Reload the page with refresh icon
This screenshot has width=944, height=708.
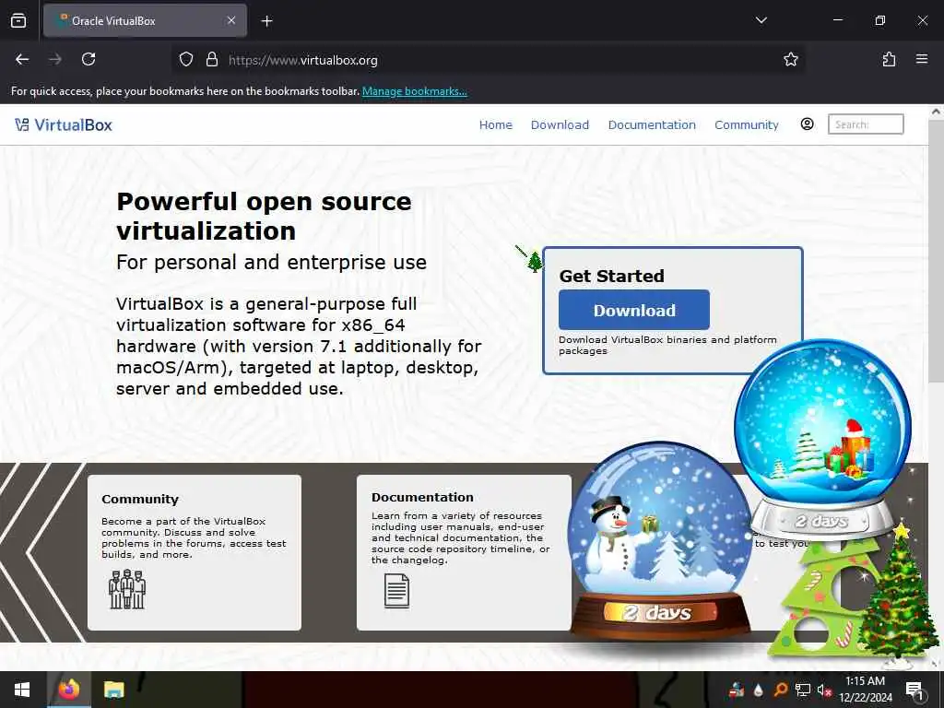click(x=88, y=59)
